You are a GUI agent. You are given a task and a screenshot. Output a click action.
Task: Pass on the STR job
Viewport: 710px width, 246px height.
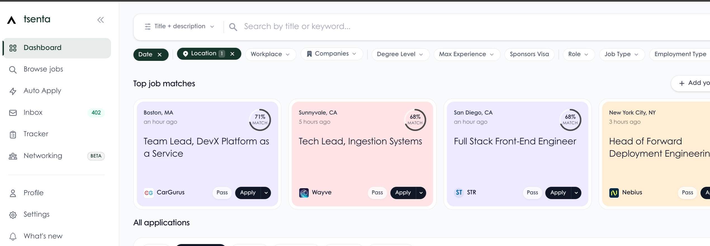[x=532, y=193]
